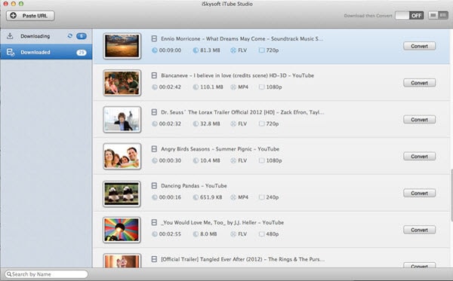Open the Lorax trailer thumbnail
453x281 pixels.
[x=122, y=120]
